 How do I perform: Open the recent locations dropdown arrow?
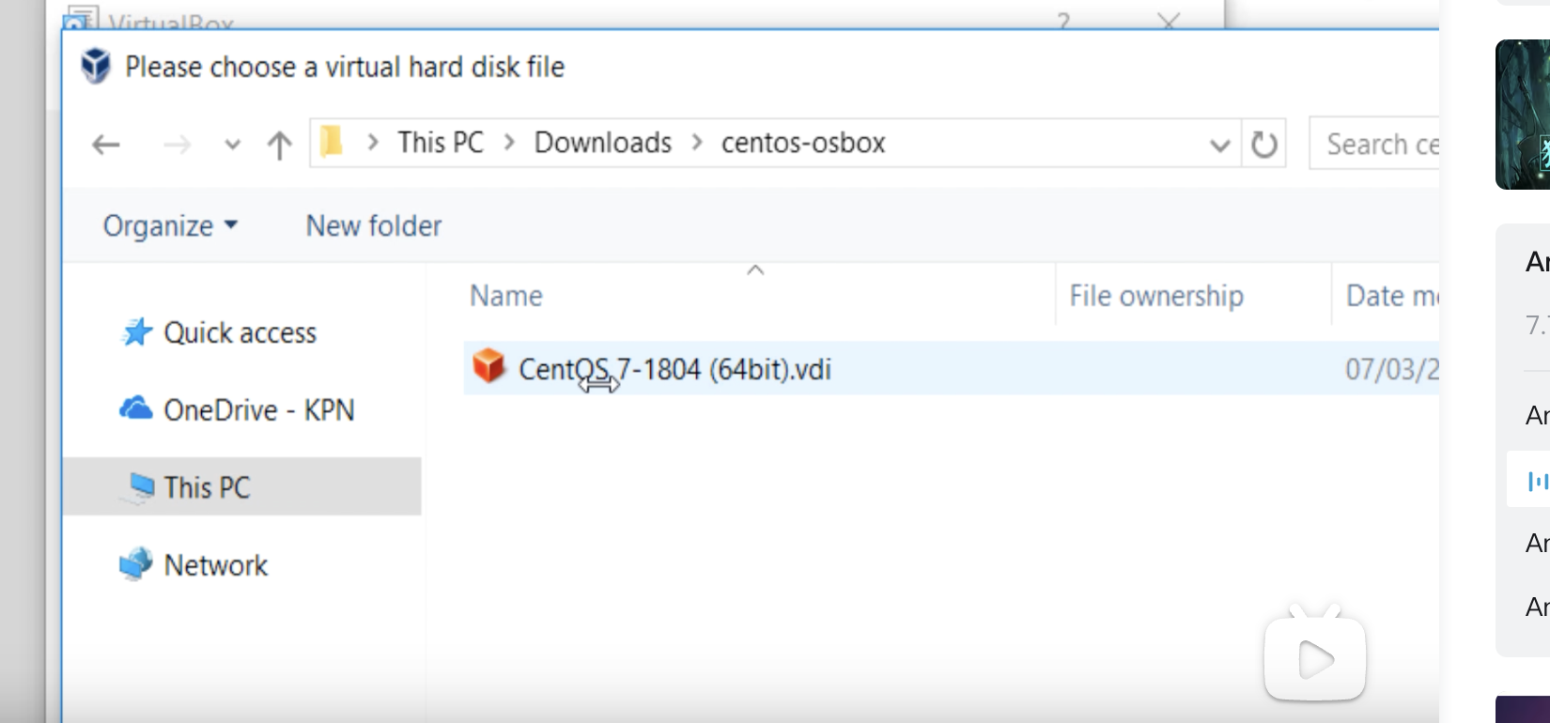point(232,145)
